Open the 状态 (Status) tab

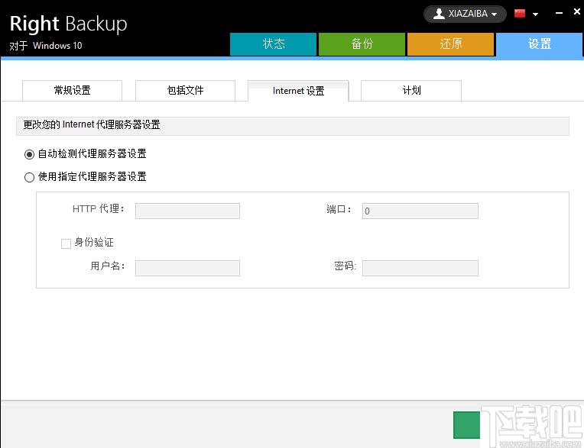pos(273,44)
